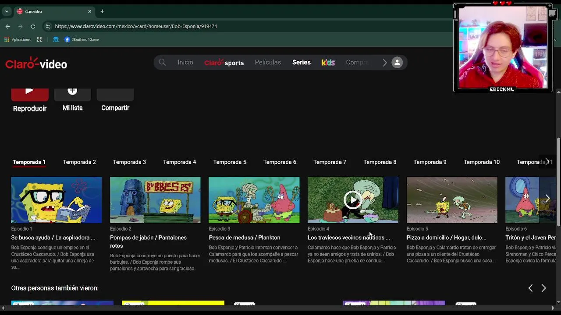Switch to Temporada 4 tab
The width and height of the screenshot is (561, 315).
[x=180, y=162]
